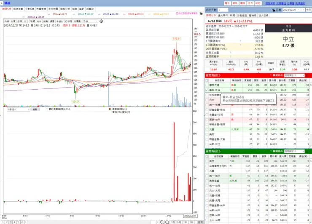This screenshot has height=224, width=312.
Task: Toggle 均線 chart indicator button
Action: point(7,21)
